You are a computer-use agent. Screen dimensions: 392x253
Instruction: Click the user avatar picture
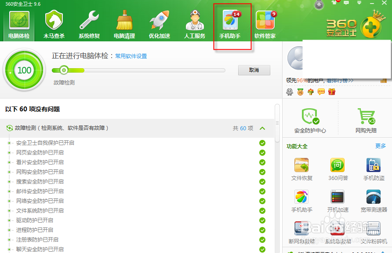pyautogui.click(x=295, y=58)
